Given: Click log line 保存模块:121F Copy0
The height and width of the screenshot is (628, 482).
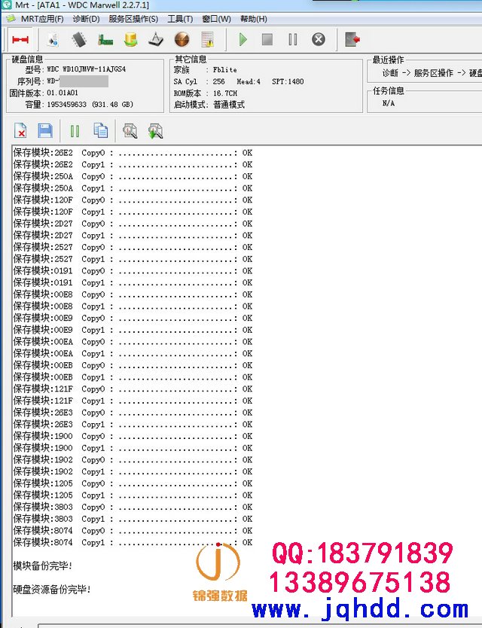Looking at the screenshot, I should 133,389.
